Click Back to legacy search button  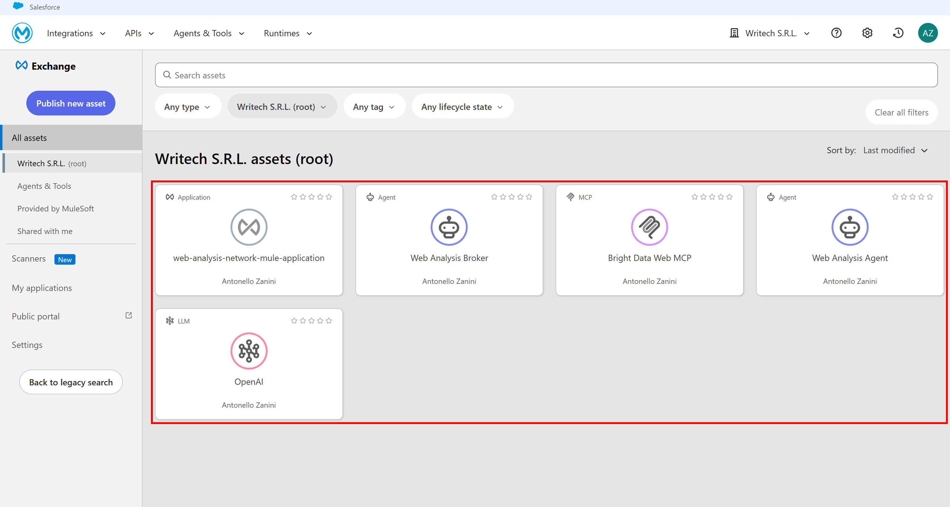(x=71, y=382)
